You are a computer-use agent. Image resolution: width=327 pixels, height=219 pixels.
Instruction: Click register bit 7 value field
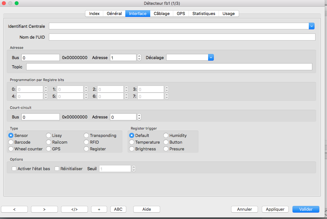point(151,96)
